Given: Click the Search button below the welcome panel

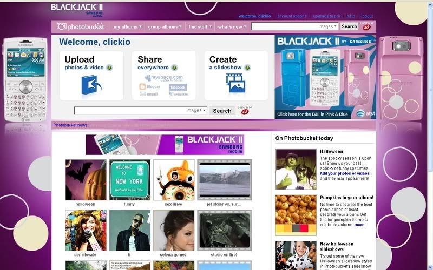Looking at the screenshot, I should coord(222,111).
